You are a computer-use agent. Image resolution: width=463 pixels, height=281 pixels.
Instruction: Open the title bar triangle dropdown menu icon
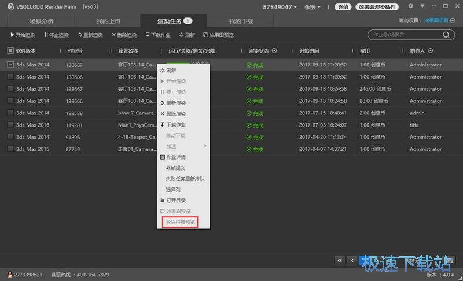point(422,6)
